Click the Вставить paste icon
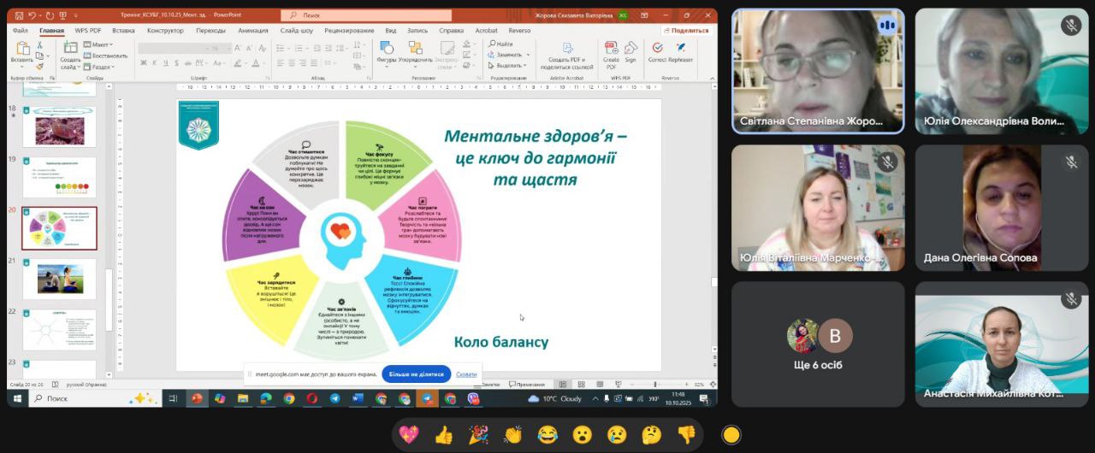 click(x=21, y=51)
